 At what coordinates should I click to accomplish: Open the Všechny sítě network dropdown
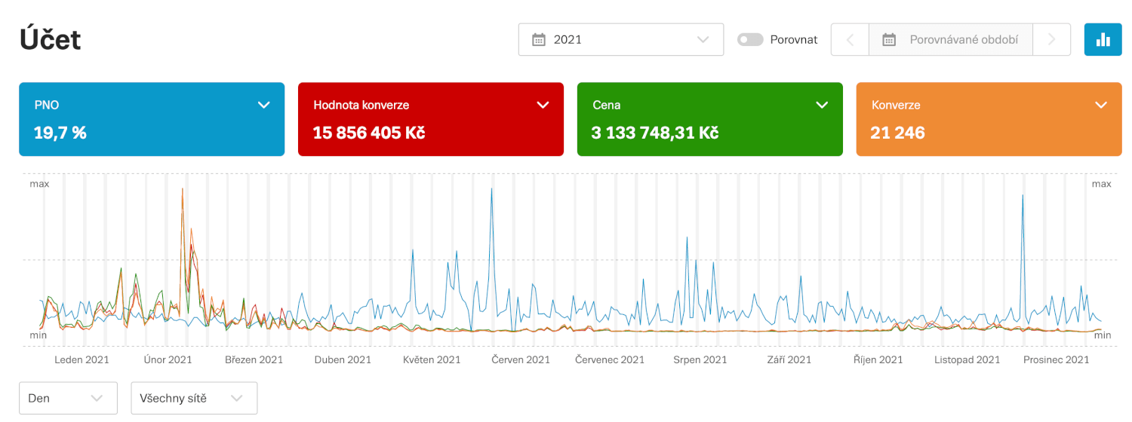click(194, 398)
